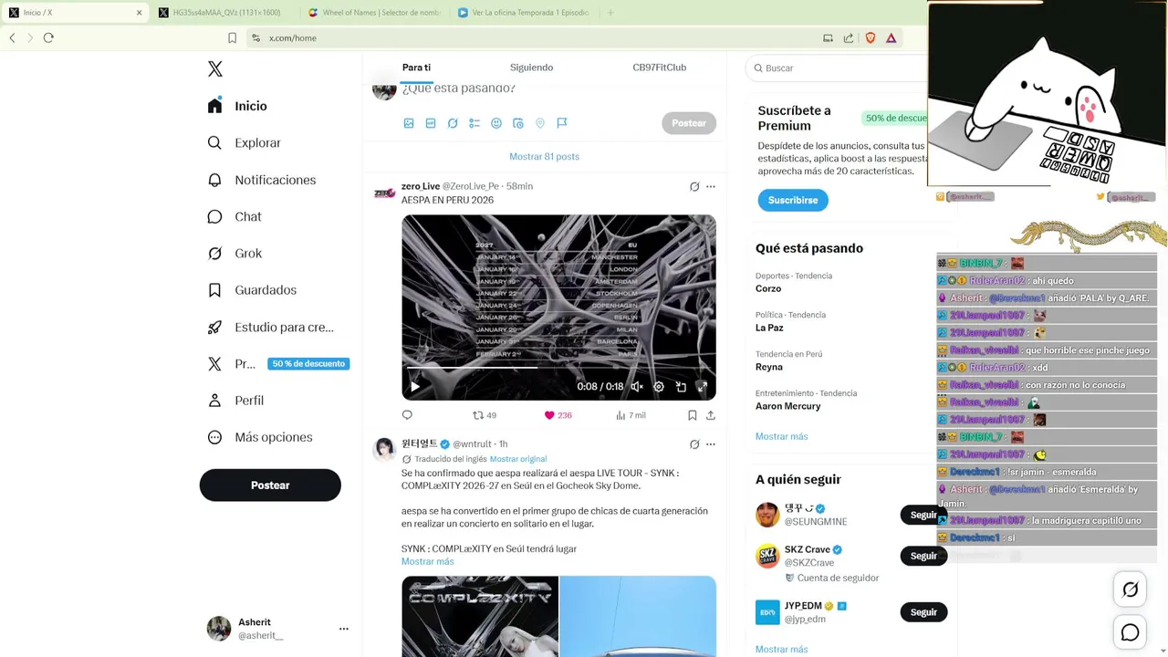Click Grok icon on wntrult post
The image size is (1168, 657).
click(x=694, y=444)
